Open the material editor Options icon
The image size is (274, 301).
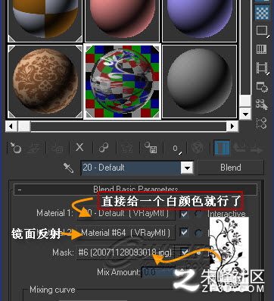coord(262,86)
